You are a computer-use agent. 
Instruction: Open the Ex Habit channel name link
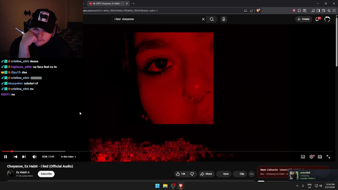click(x=21, y=172)
